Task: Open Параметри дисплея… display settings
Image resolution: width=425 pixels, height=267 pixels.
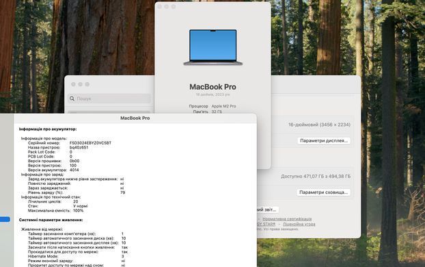Action: 324,141
